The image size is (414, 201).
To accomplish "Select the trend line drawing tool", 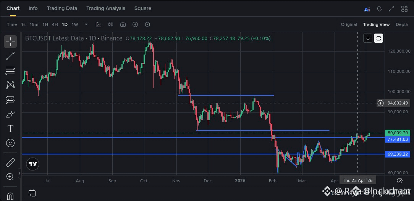I will tap(10, 56).
